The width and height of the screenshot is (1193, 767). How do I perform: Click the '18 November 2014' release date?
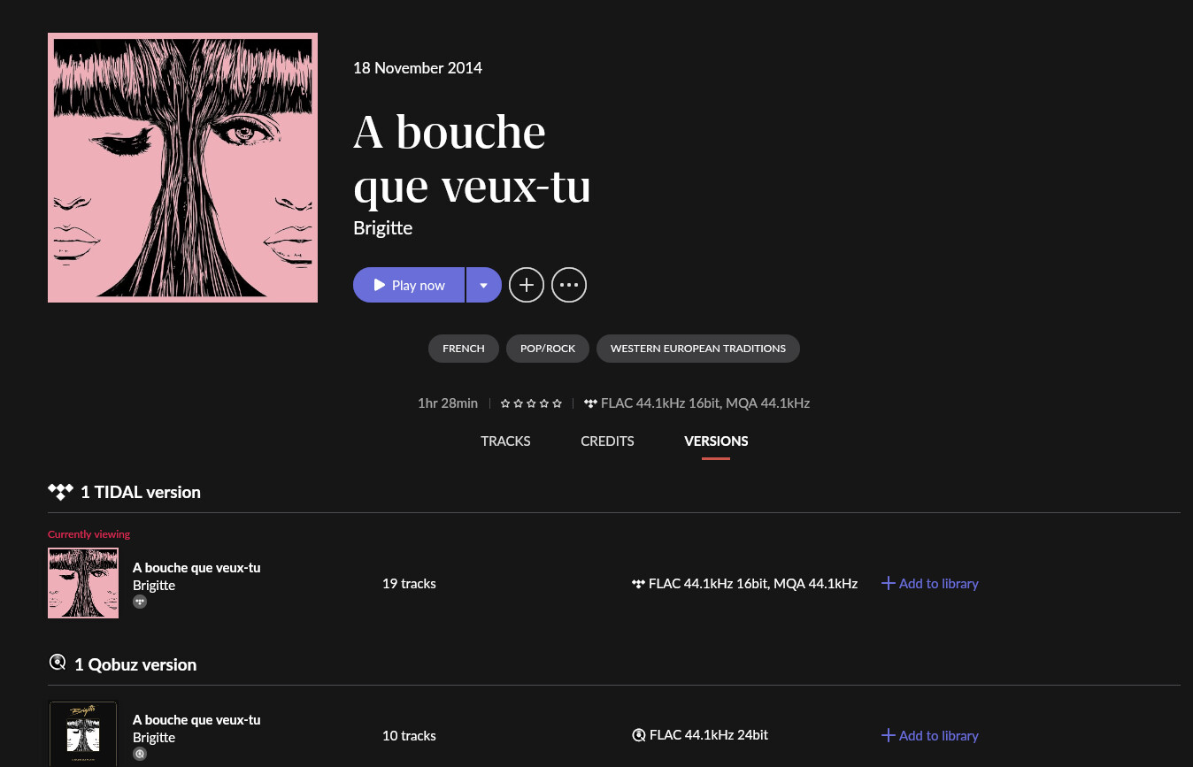[x=418, y=68]
